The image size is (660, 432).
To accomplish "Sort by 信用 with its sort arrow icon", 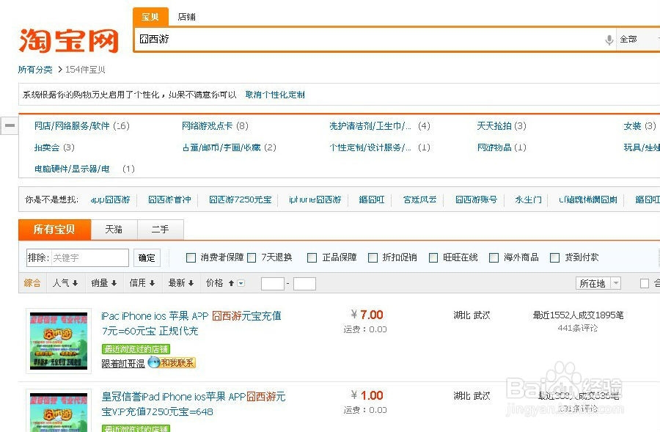I will click(x=150, y=282).
